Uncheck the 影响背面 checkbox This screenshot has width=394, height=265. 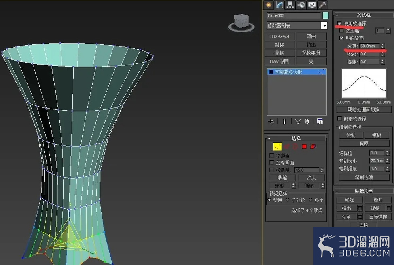pos(341,38)
